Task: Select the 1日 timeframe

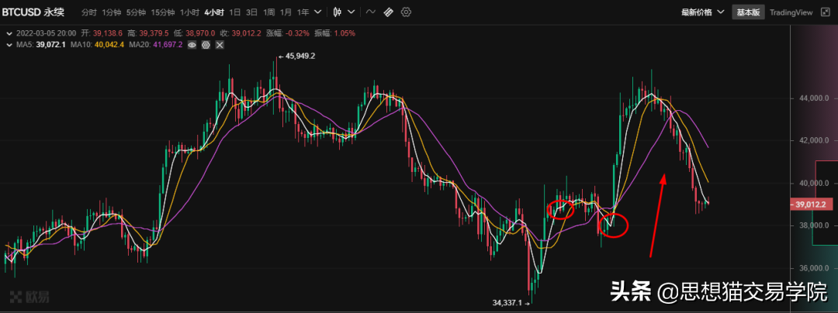Action: pos(234,12)
